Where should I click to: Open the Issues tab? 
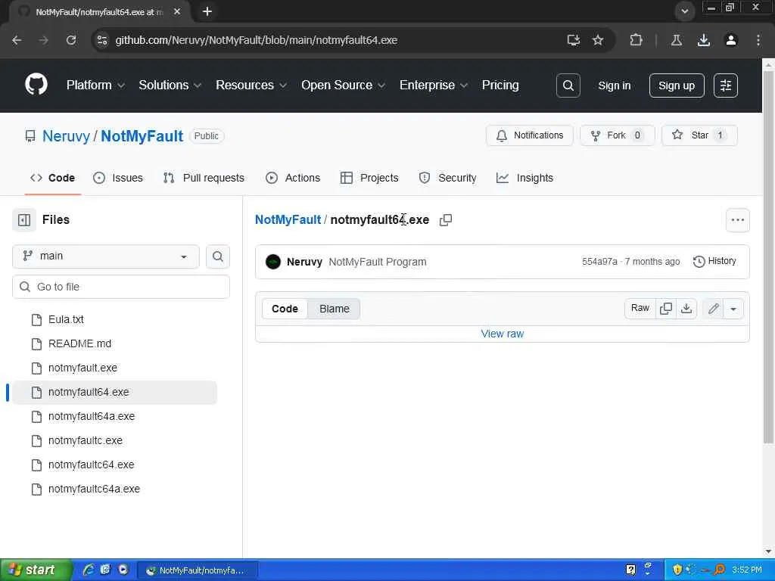point(118,178)
